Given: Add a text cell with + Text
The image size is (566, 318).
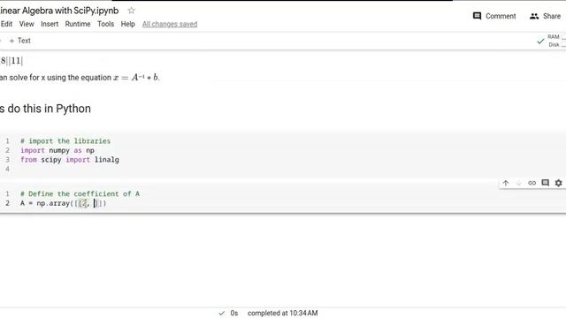Looking at the screenshot, I should (x=20, y=41).
